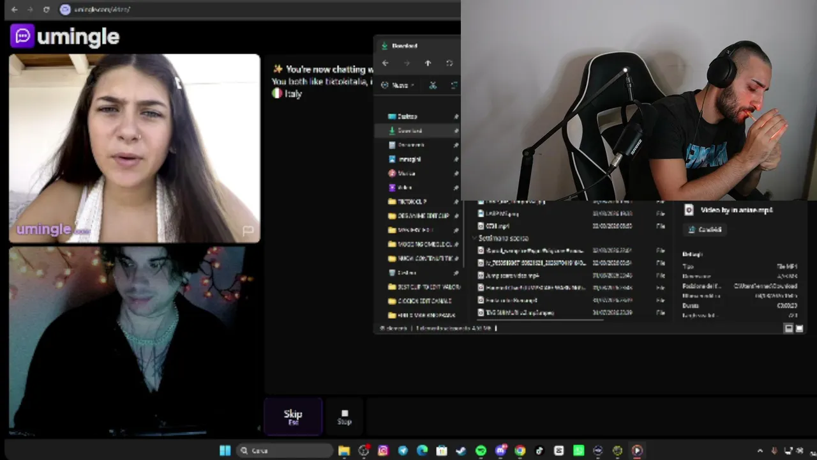Open Video in Explorer sidebar
The height and width of the screenshot is (460, 817).
[x=400, y=187]
